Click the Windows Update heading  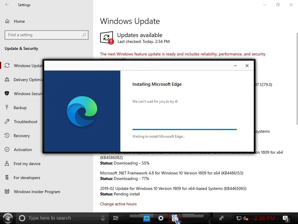[x=130, y=21]
